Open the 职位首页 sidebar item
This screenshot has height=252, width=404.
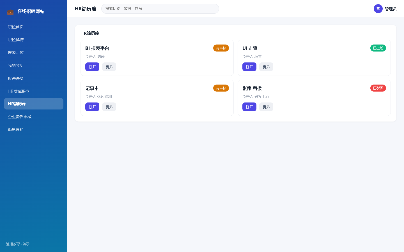tap(34, 27)
